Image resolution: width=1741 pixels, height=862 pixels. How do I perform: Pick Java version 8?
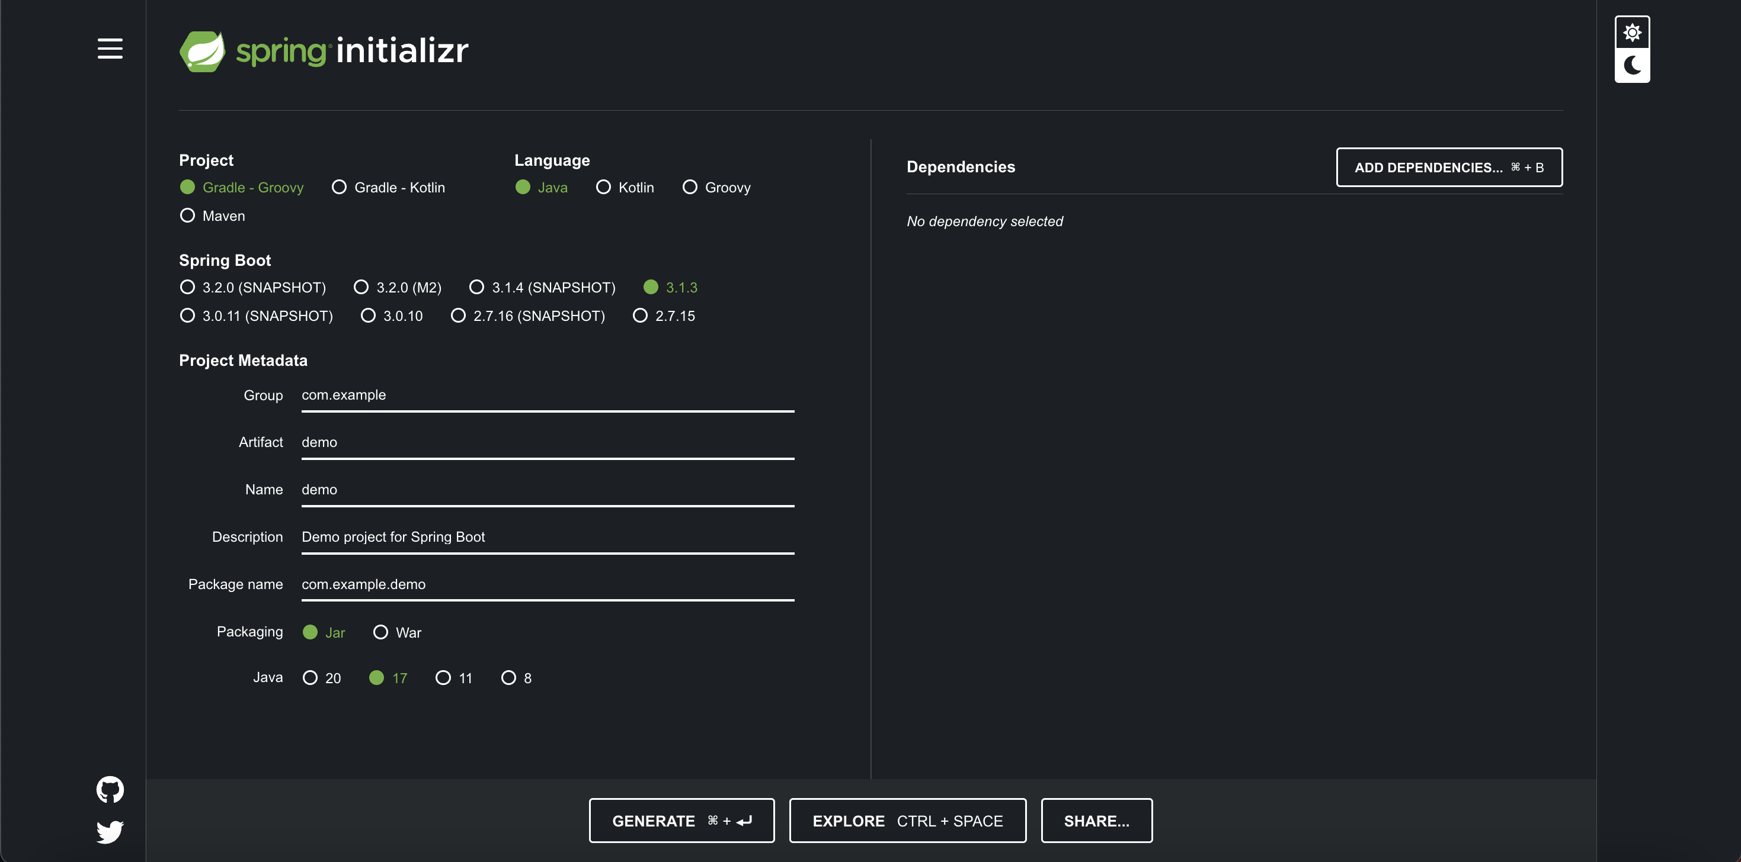516,678
